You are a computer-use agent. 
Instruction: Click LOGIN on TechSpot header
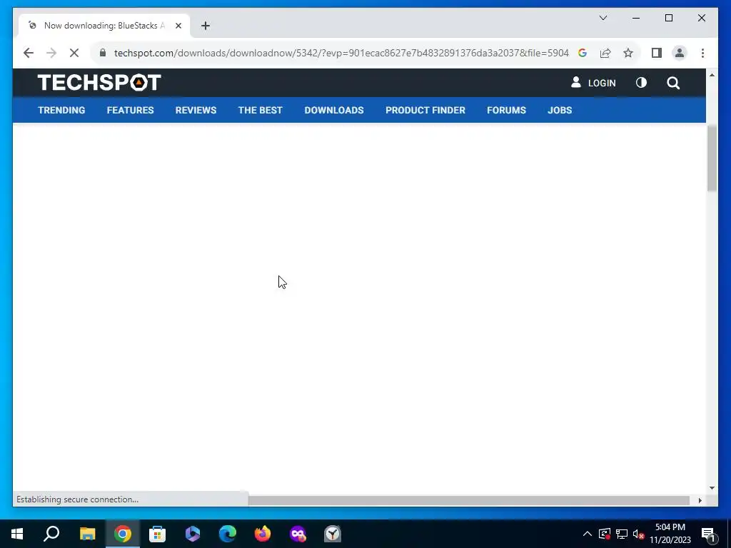pos(593,83)
